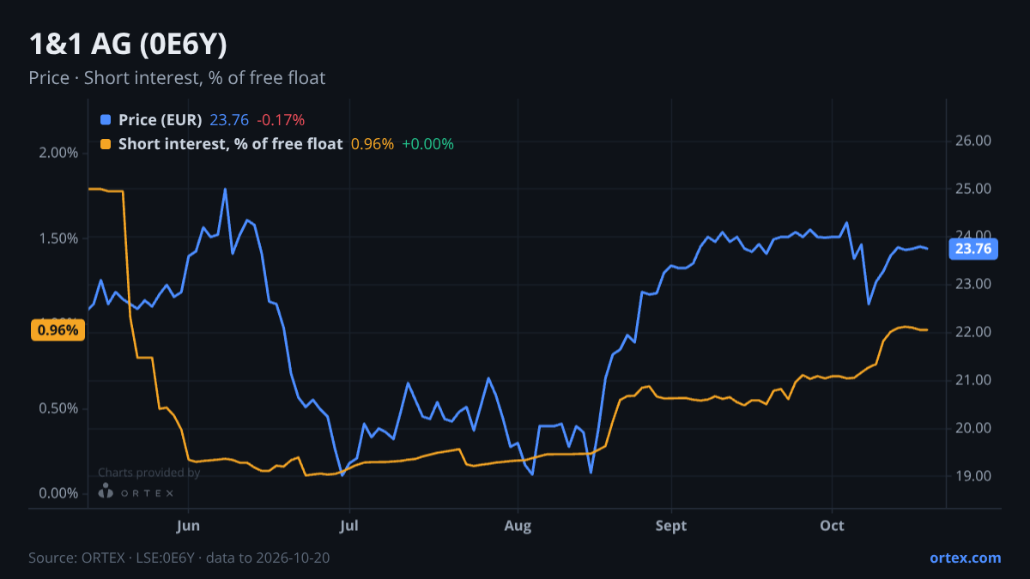The image size is (1030, 579).
Task: Click the 20.00 right axis label
Action: click(x=973, y=428)
